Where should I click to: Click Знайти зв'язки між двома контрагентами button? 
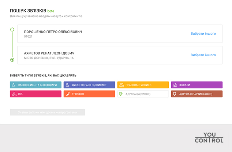pyautogui.click(x=48, y=113)
